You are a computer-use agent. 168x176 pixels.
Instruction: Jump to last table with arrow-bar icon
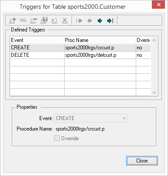pyautogui.click(x=110, y=21)
